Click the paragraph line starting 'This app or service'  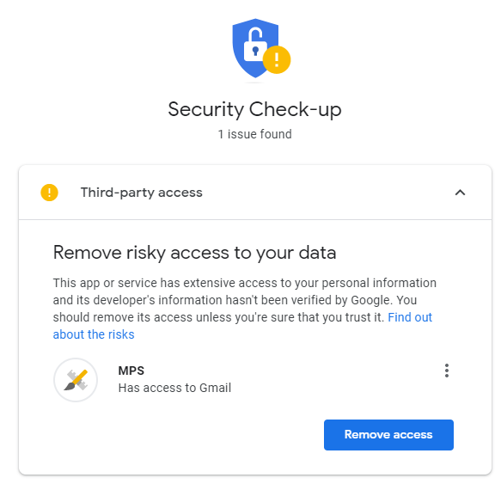point(245,283)
